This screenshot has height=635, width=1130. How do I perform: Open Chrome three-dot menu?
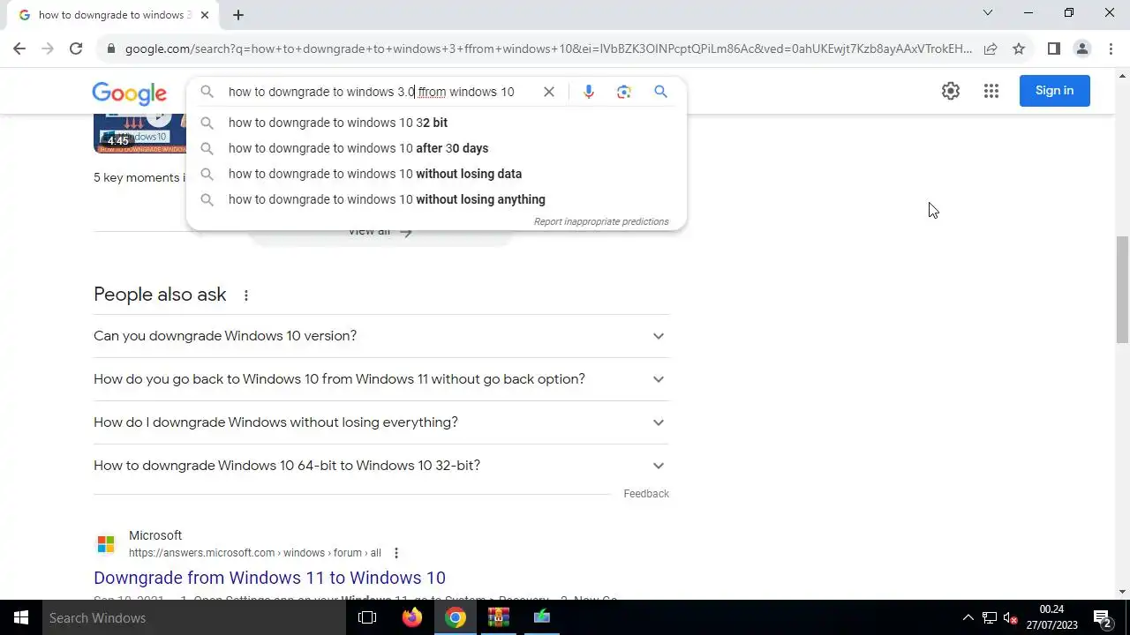point(1111,49)
